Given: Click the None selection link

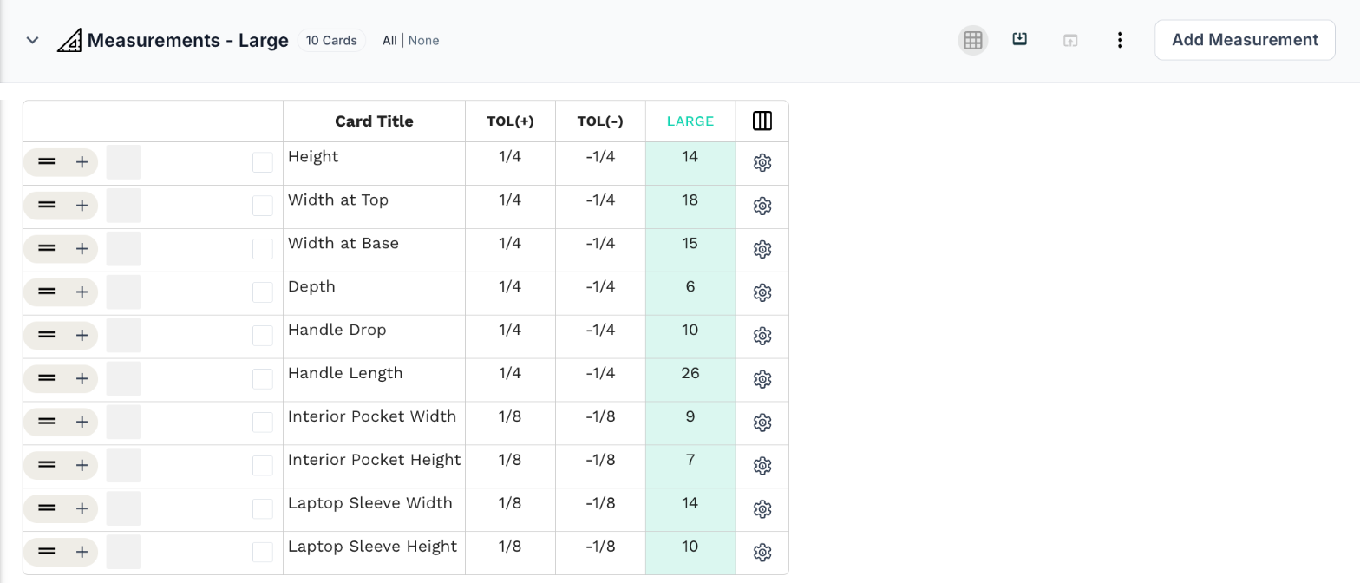Looking at the screenshot, I should pos(423,40).
